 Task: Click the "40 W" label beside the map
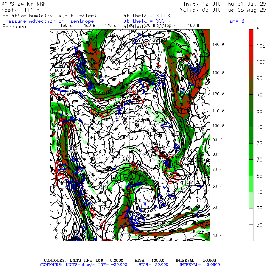coord(217,235)
